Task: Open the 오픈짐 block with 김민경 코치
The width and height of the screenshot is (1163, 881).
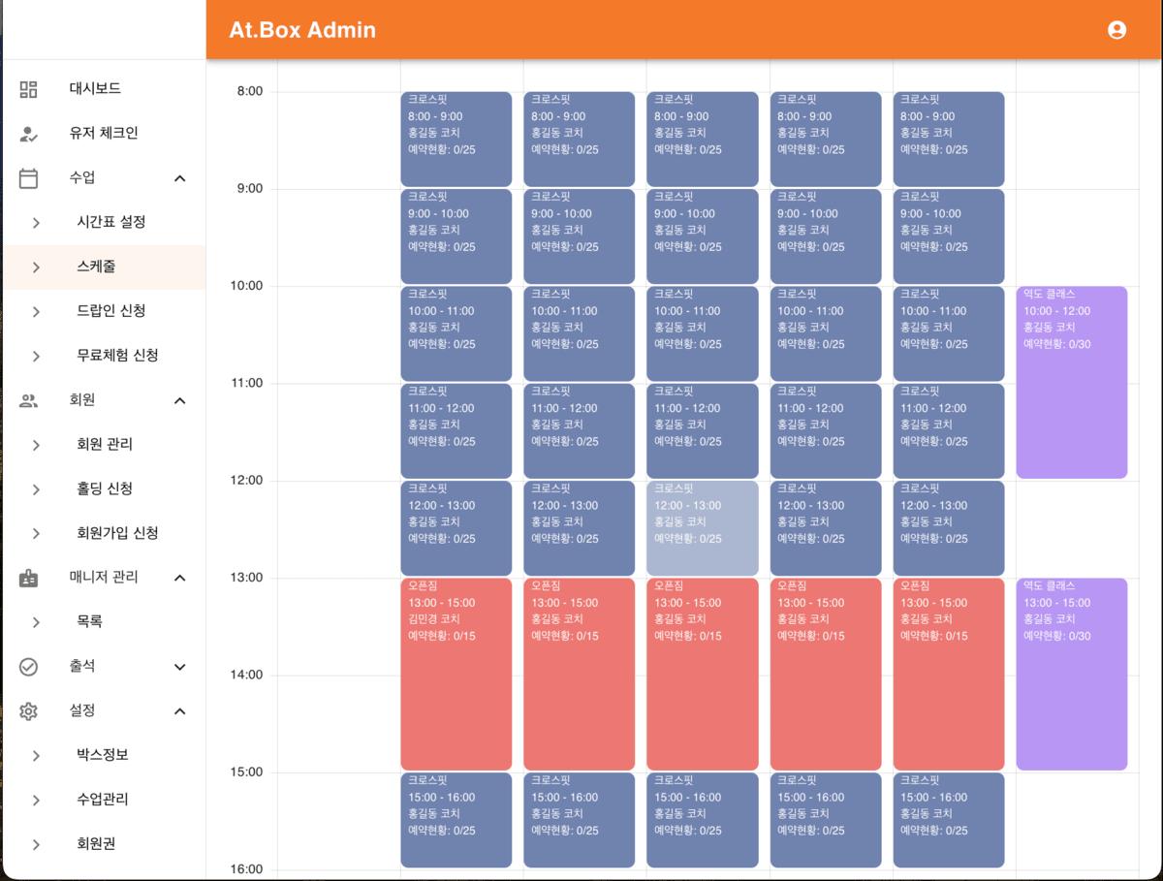Action: tap(456, 674)
